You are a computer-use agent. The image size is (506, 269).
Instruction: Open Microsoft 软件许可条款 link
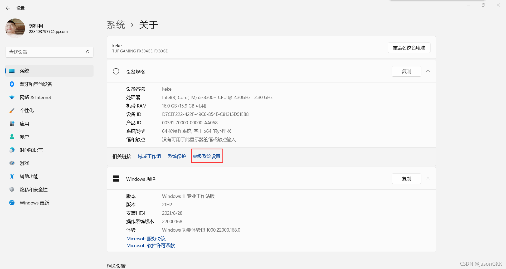click(x=151, y=245)
